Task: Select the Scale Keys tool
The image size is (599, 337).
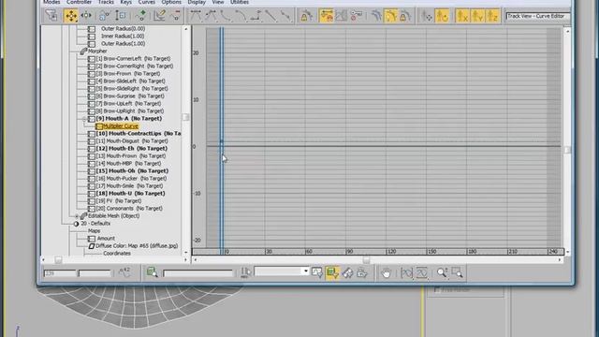Action: 104,16
